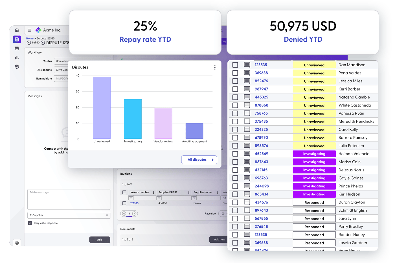395x263 pixels.
Task: Select the checkbox for Dan Maddison's dispute
Action: [235, 65]
